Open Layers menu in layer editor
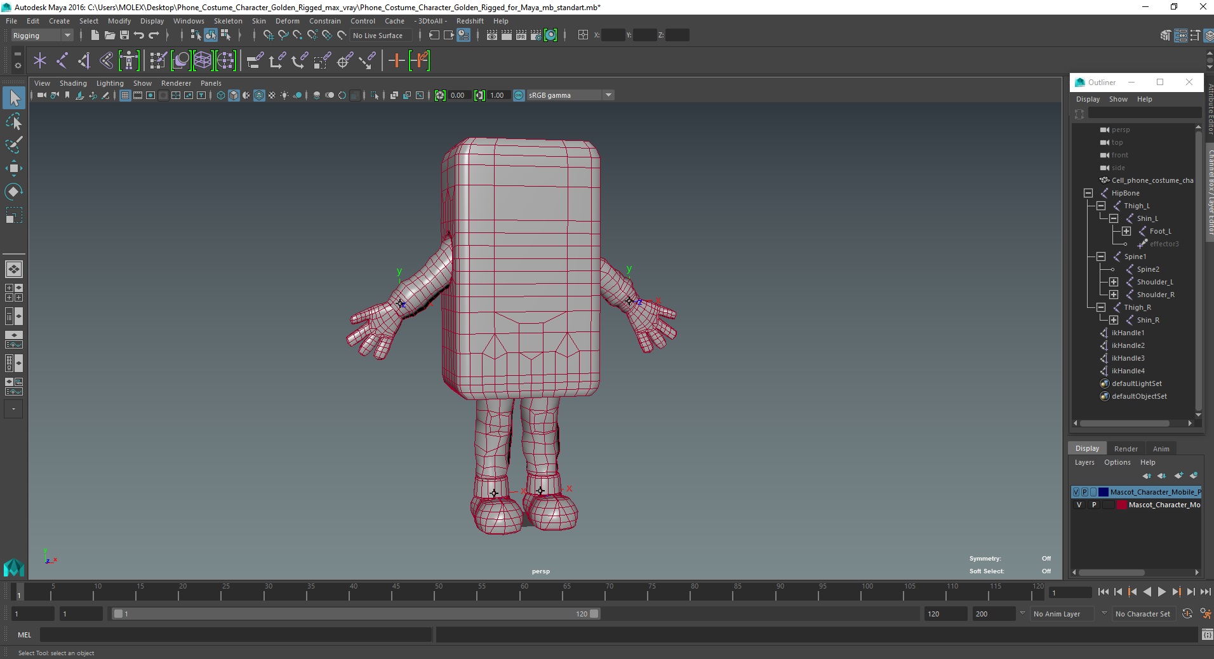This screenshot has height=659, width=1214. (x=1084, y=462)
